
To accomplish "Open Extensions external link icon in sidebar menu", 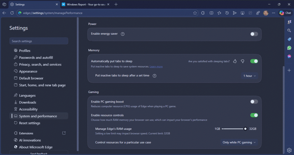I will [64, 133].
